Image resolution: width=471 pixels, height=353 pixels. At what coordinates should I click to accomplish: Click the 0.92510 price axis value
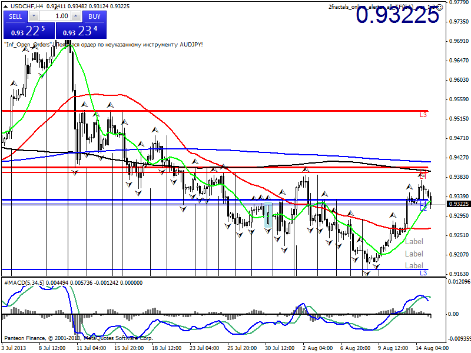coord(459,235)
